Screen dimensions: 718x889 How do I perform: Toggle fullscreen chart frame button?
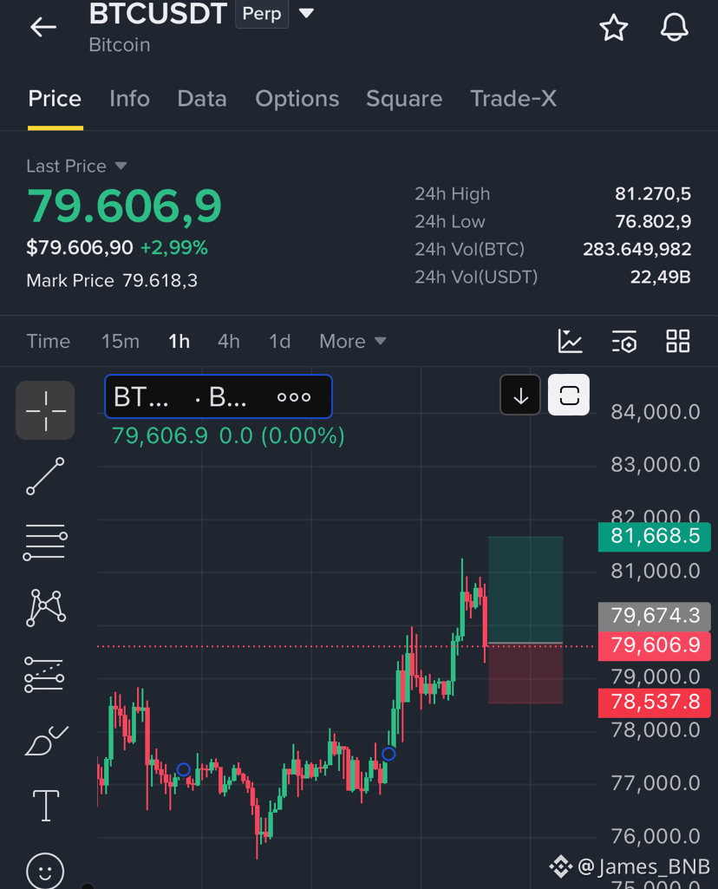[x=569, y=395]
